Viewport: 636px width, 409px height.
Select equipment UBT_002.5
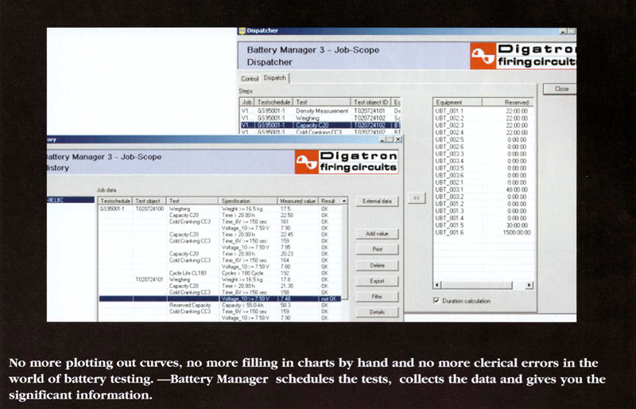pos(449,140)
